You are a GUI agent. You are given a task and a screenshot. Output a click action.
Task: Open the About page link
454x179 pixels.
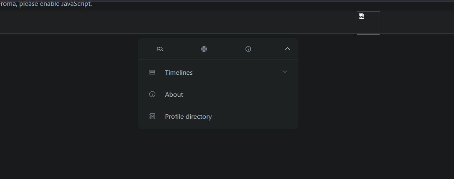pyautogui.click(x=174, y=95)
